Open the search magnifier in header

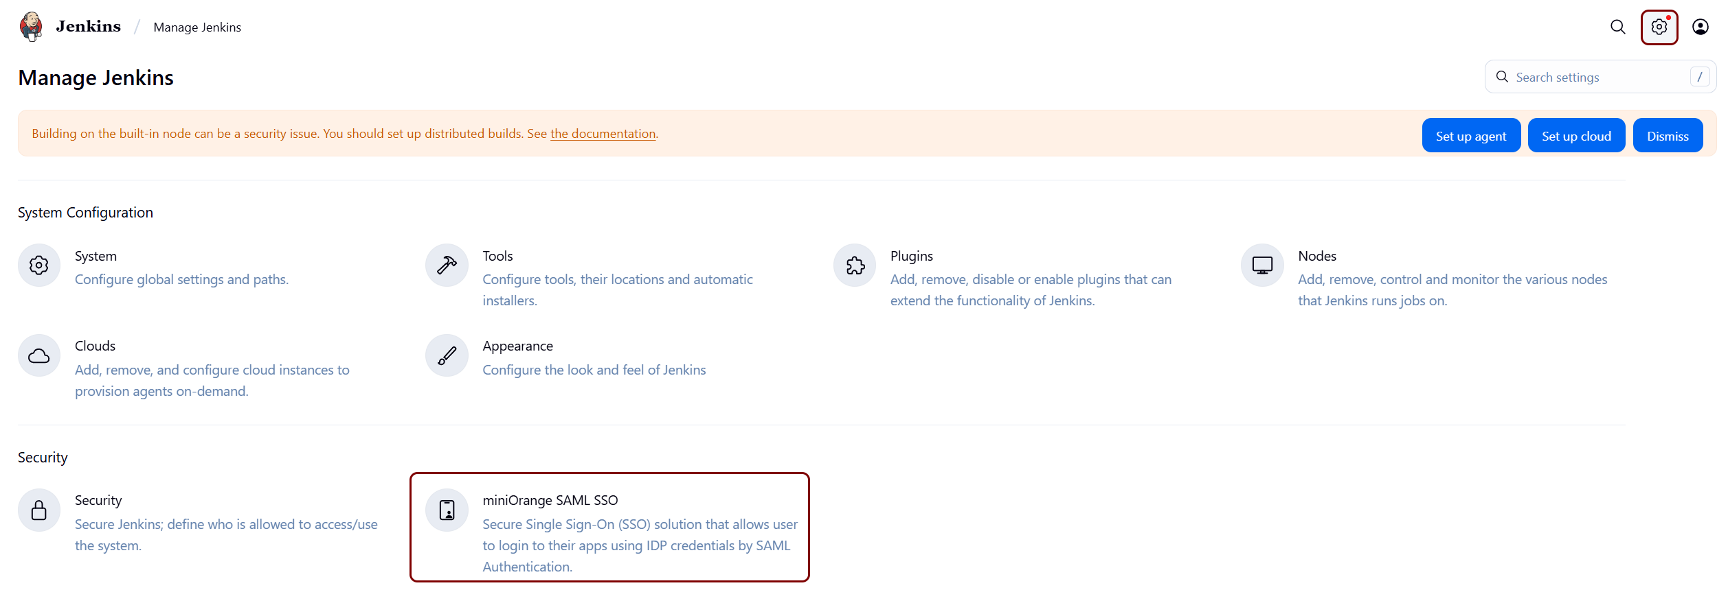coord(1617,27)
